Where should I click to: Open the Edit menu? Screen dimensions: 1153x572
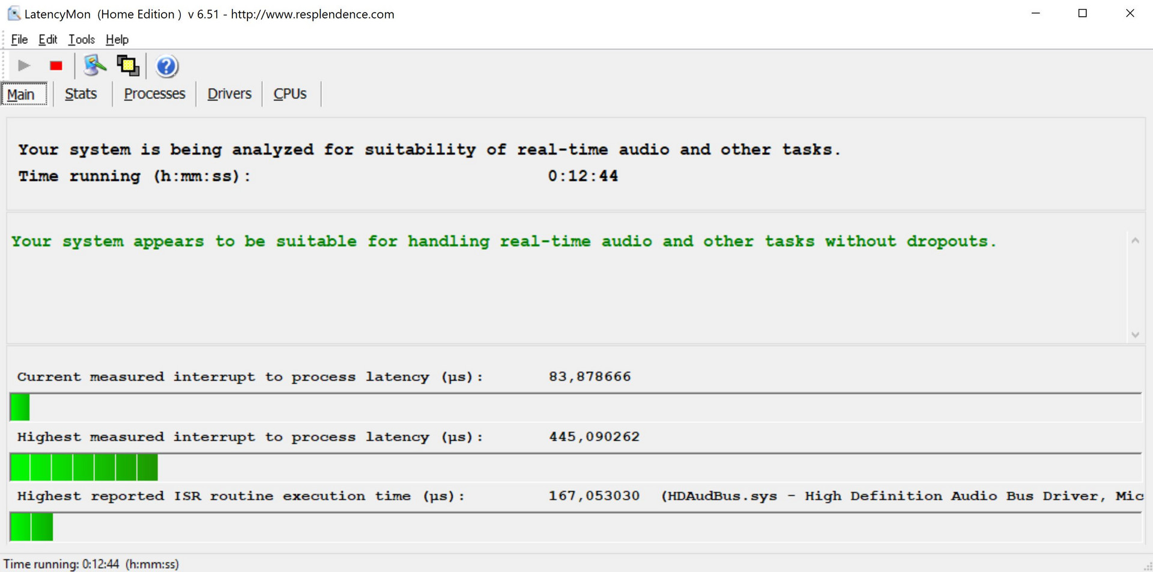(47, 40)
